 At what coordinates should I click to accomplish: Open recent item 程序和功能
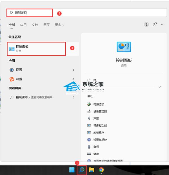click(x=100, y=125)
